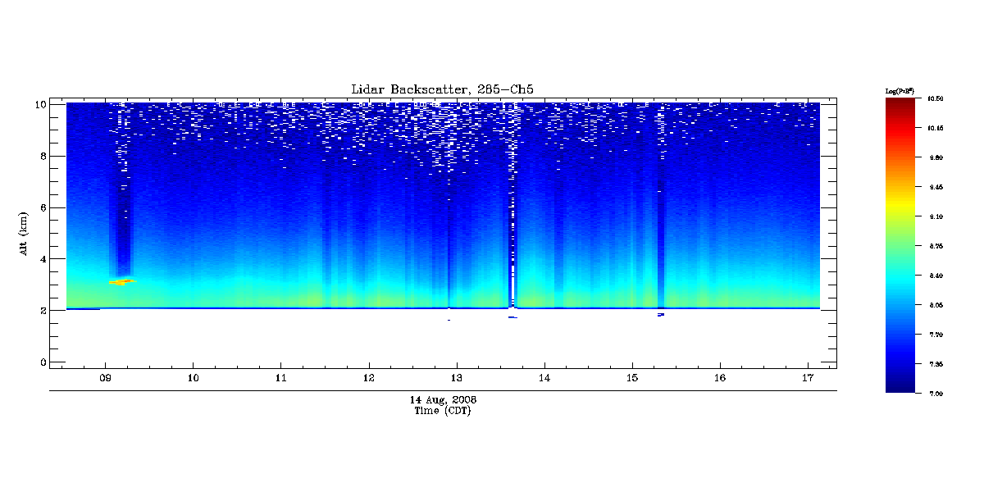Click the x-axis tick label '15'
The image size is (984, 492).
[632, 379]
